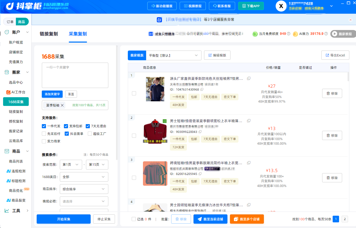
Task: Open the 视频教程 video tutorials
Action: (193, 6)
